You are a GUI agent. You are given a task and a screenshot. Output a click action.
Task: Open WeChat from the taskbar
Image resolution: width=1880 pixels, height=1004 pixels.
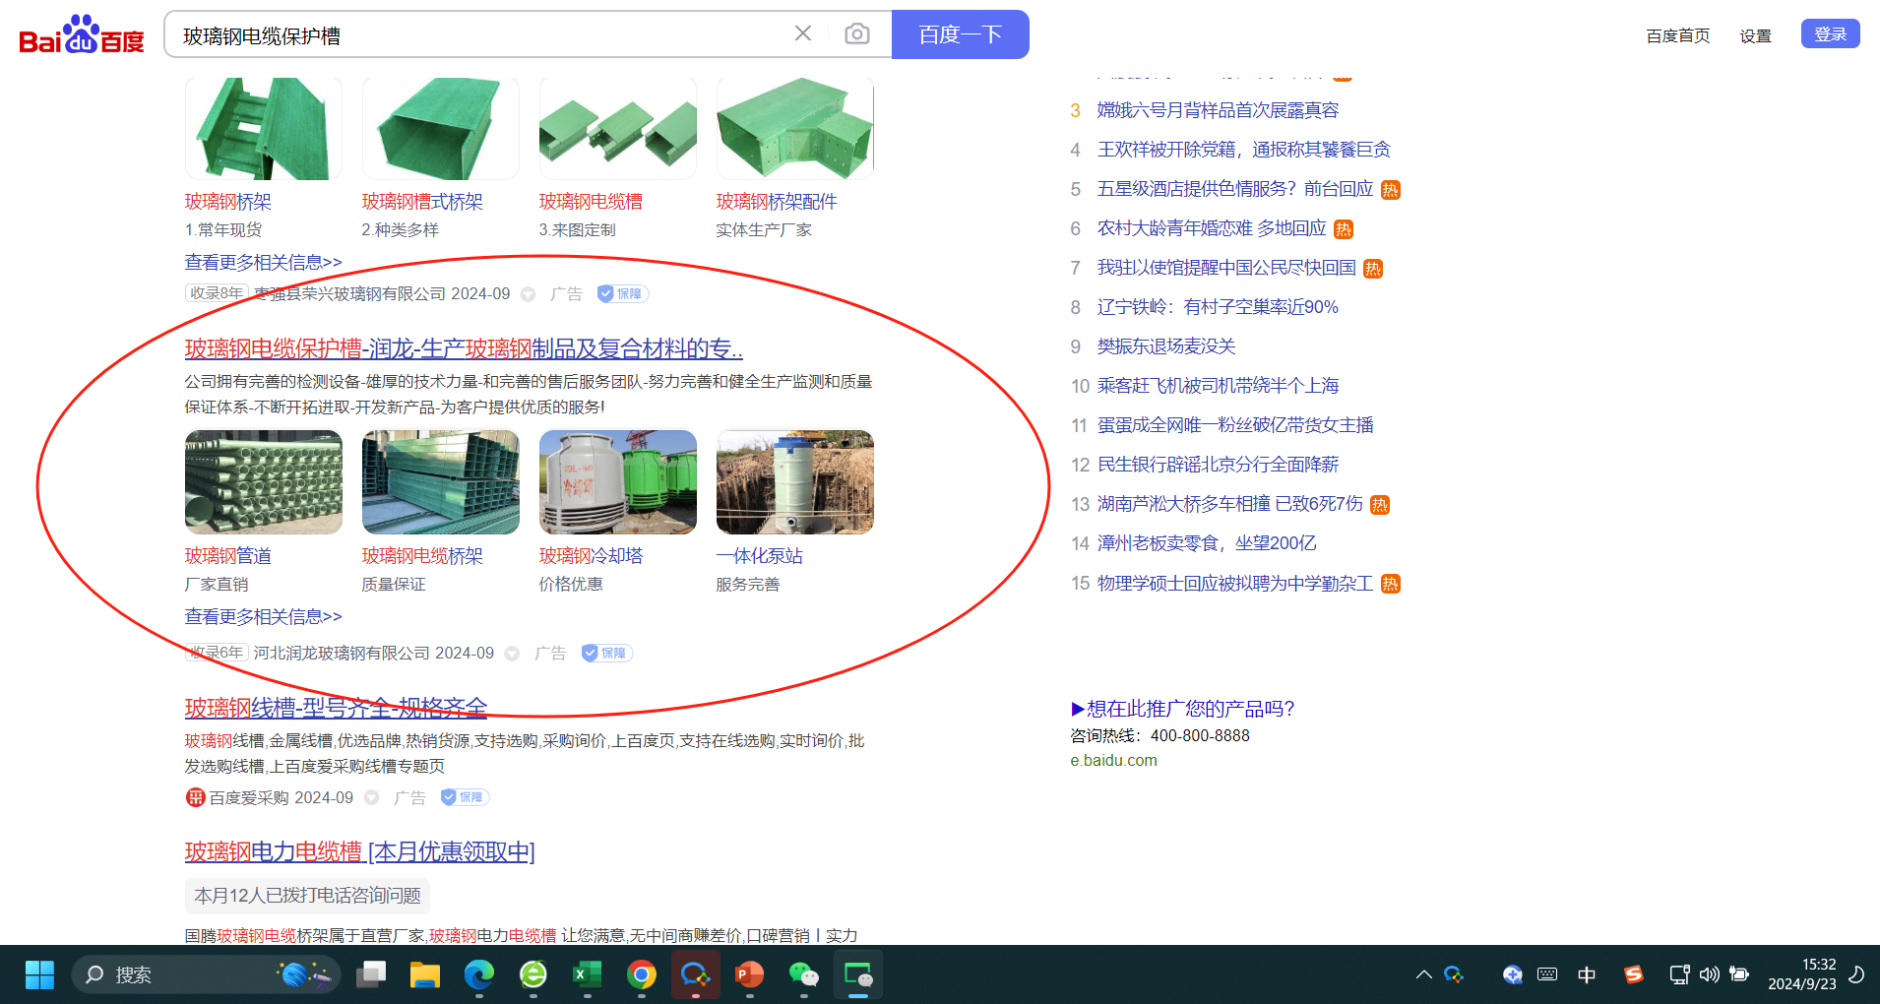(804, 974)
